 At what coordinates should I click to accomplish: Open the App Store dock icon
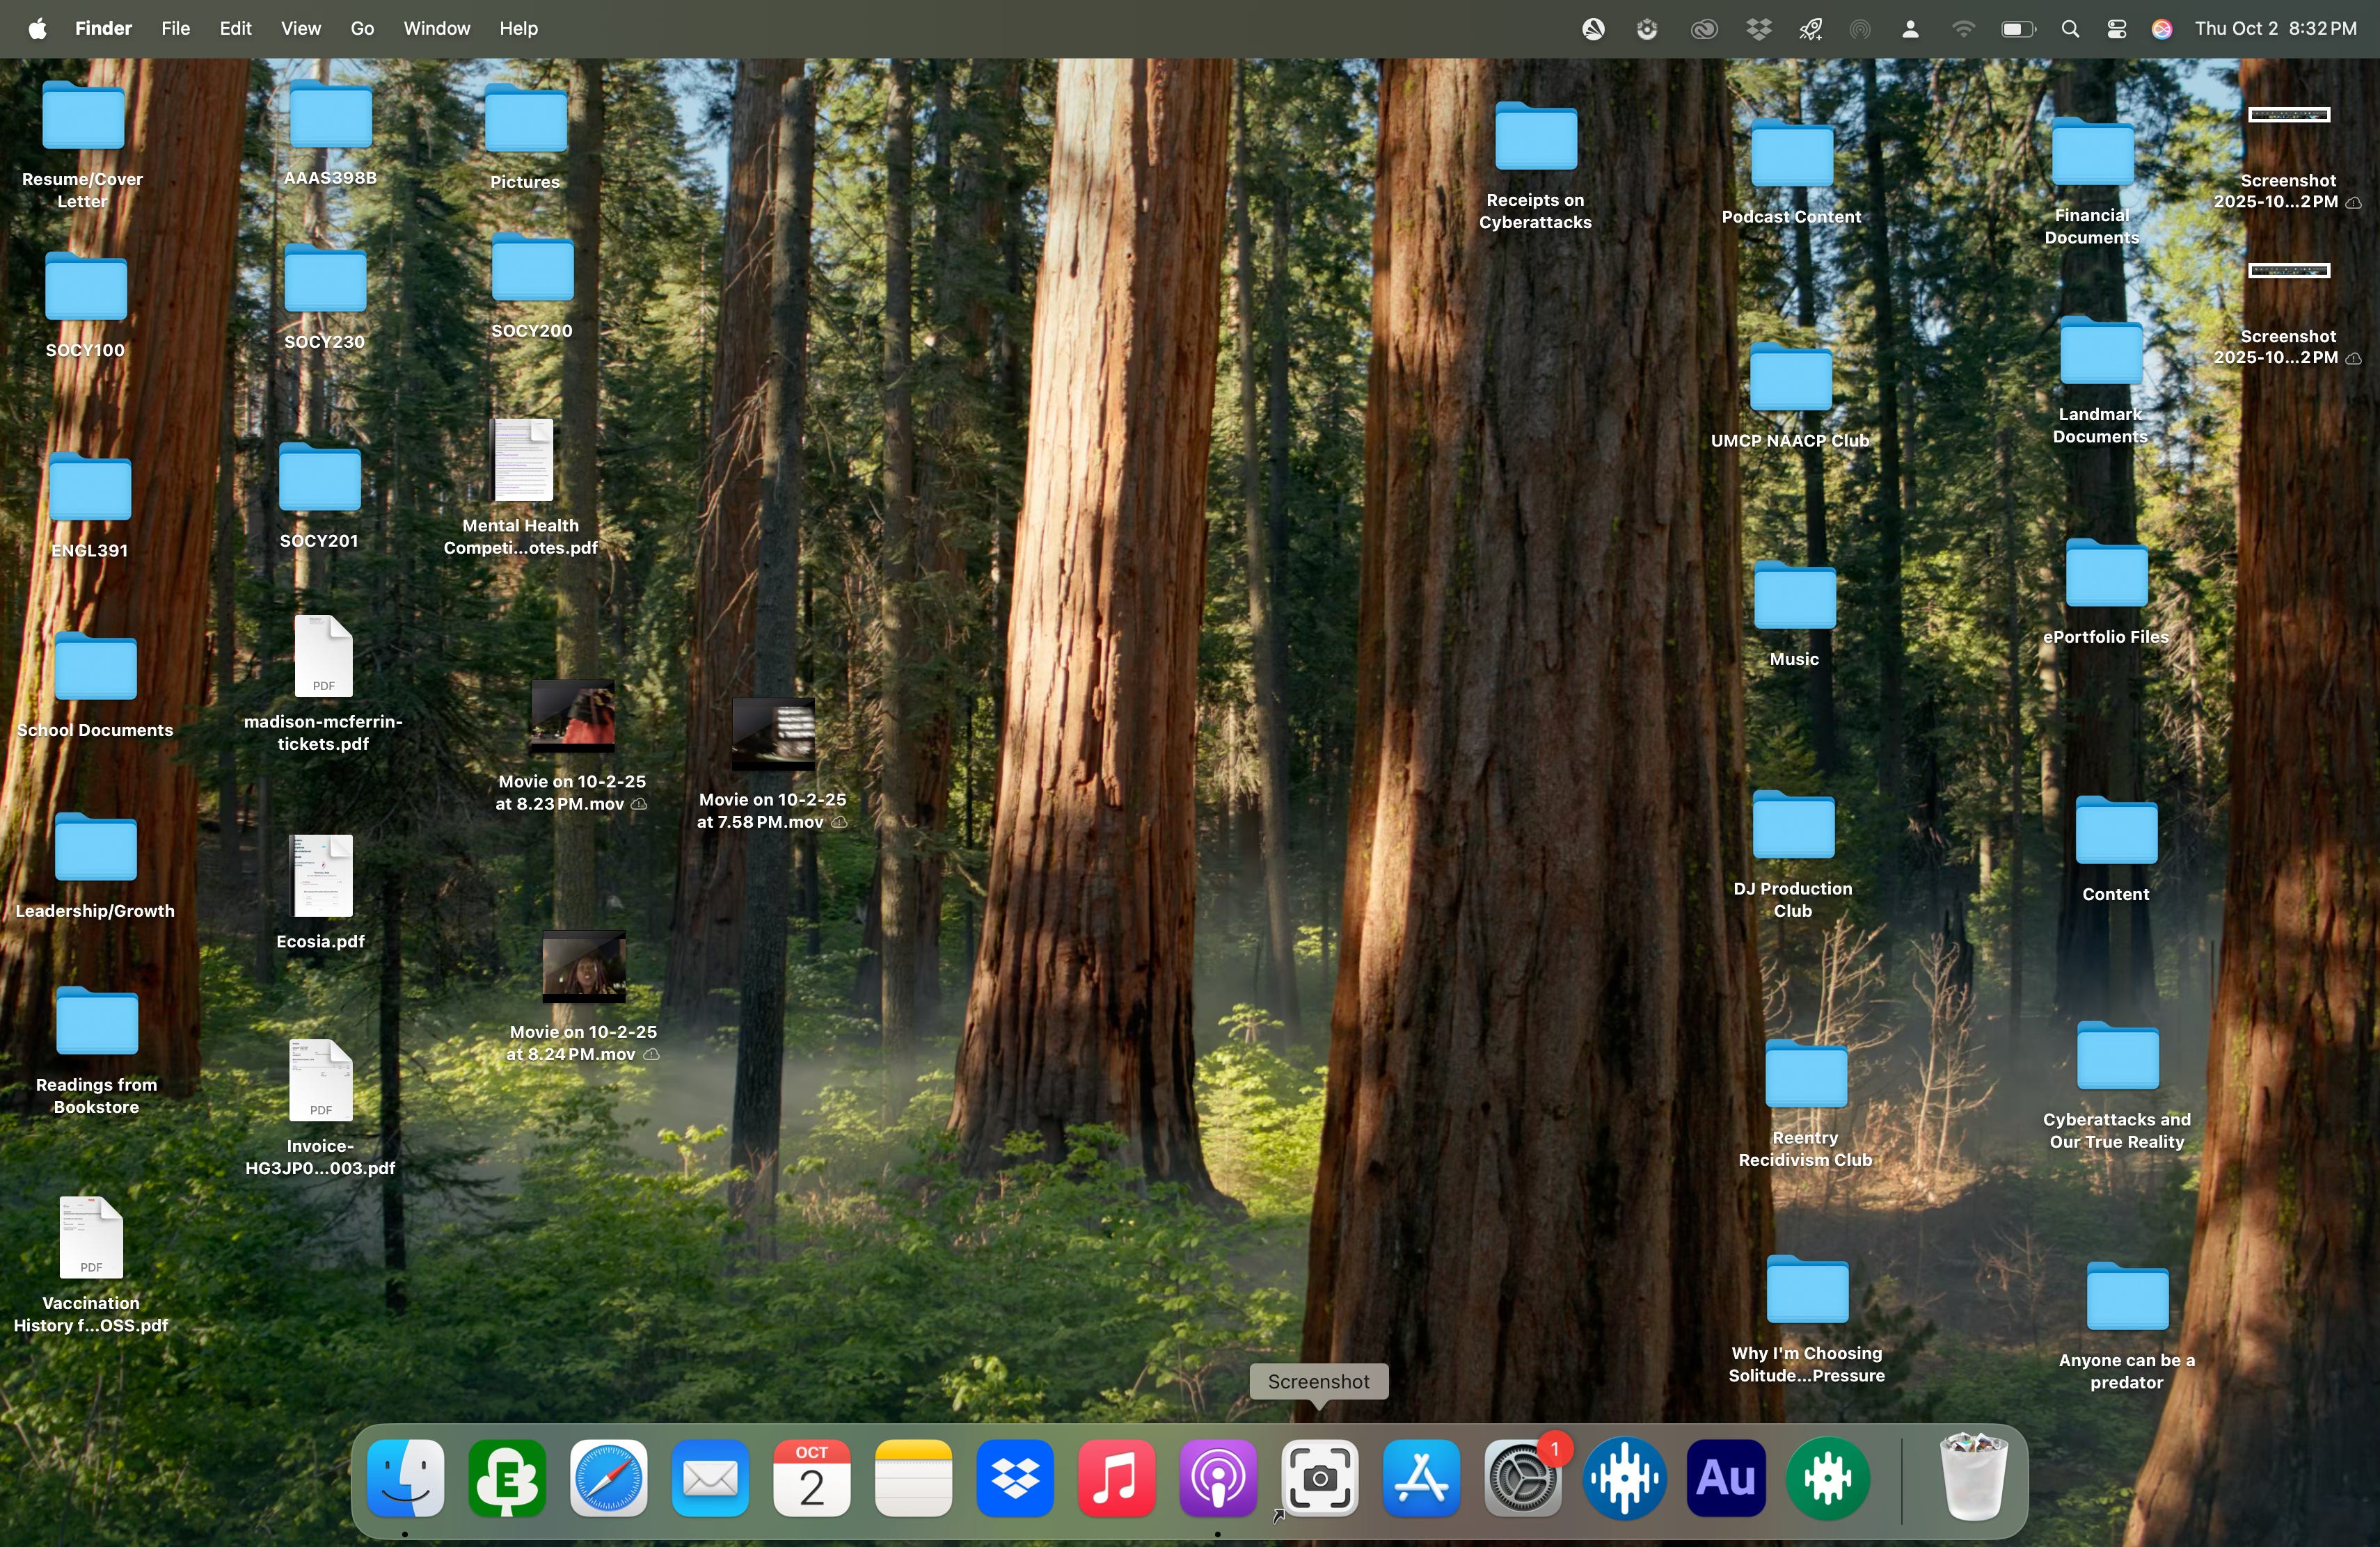click(x=1421, y=1478)
